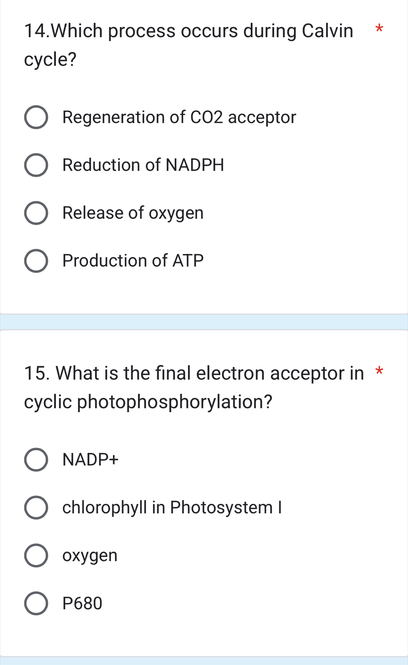408x665 pixels.
Task: Click the 'P680' option label text
Action: pyautogui.click(x=82, y=603)
